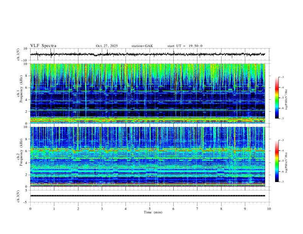Click the ch.3 voltage trace band
The height and width of the screenshot is (234, 303).
coord(148,196)
